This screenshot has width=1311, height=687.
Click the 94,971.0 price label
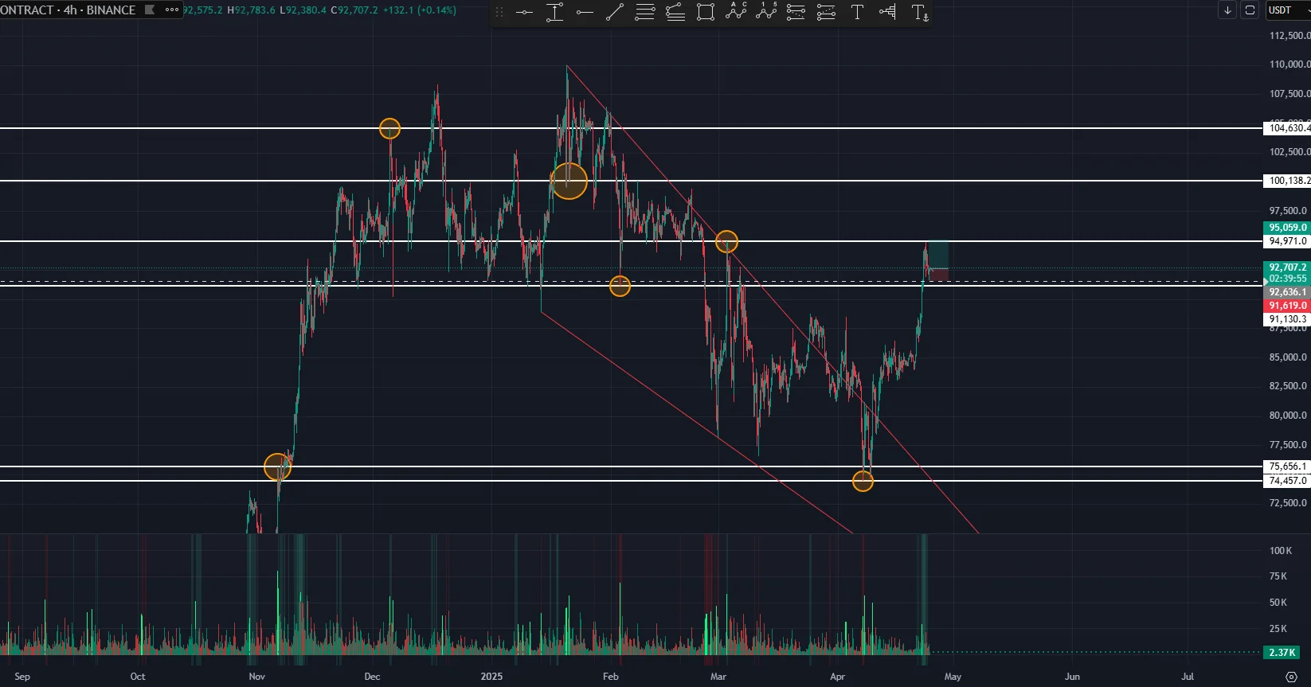tap(1287, 241)
